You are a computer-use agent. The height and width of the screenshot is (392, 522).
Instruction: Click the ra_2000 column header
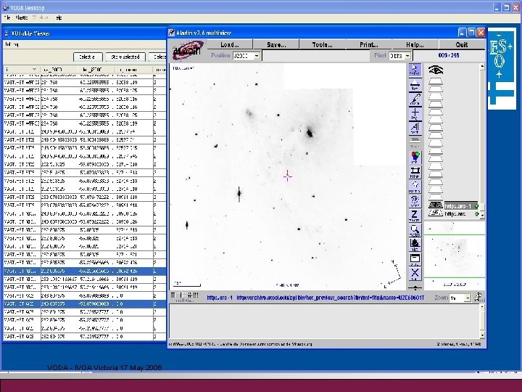pos(59,70)
